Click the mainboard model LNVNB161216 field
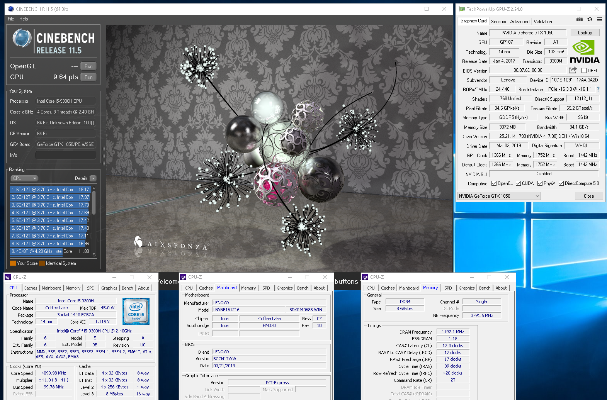The width and height of the screenshot is (607, 400). [248, 310]
